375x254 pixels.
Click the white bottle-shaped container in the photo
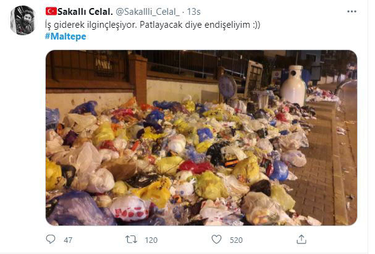[x=293, y=85]
